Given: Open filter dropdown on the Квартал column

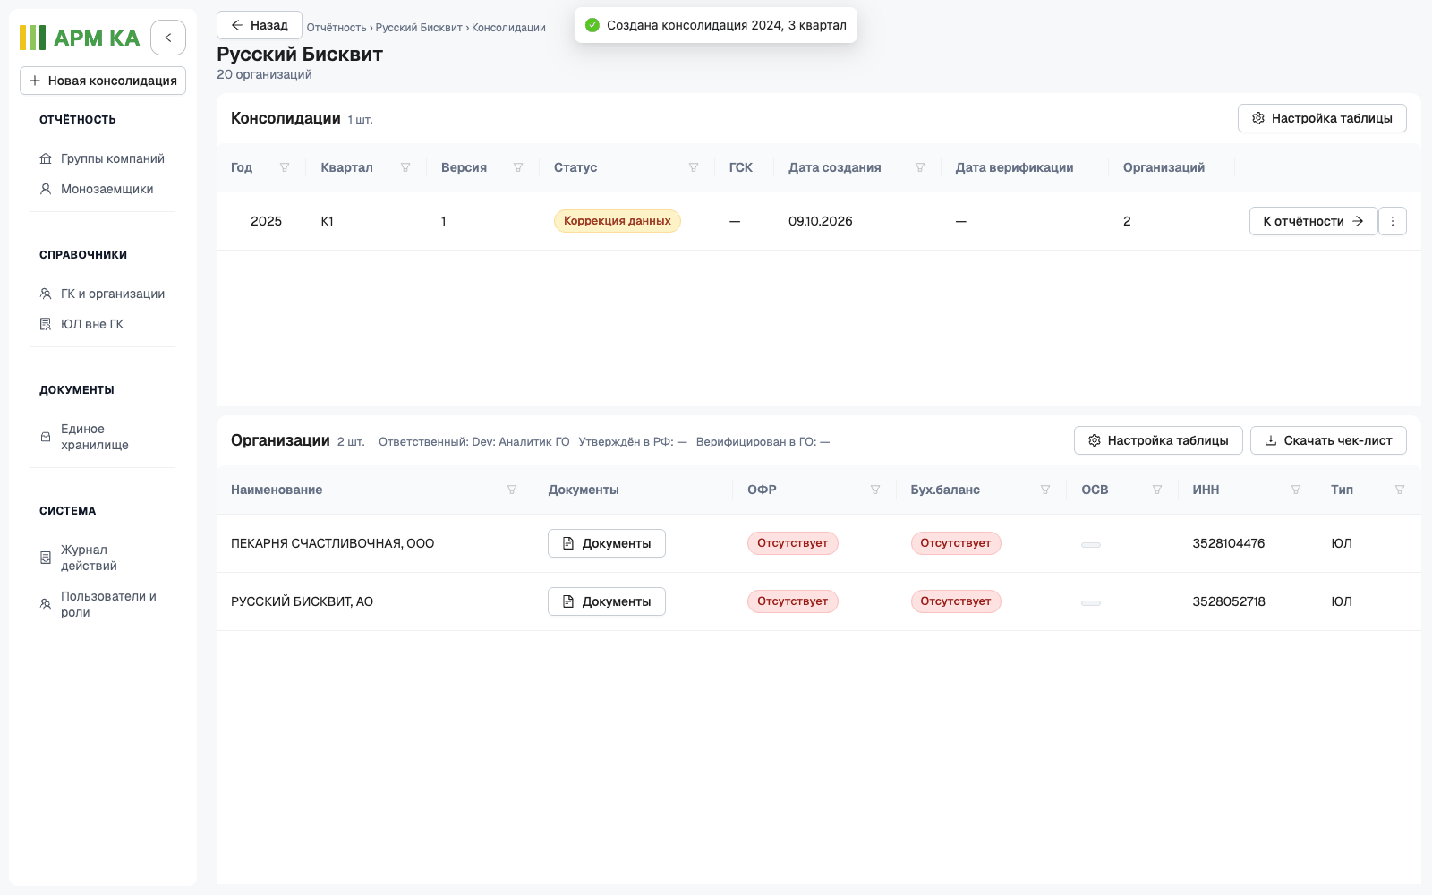Looking at the screenshot, I should pos(405,167).
